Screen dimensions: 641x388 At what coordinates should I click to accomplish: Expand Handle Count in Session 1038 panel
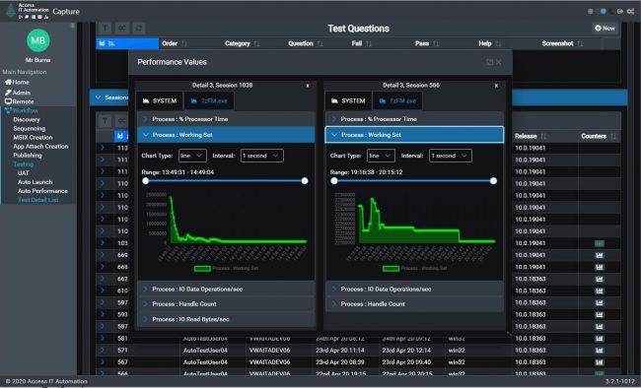tap(226, 304)
